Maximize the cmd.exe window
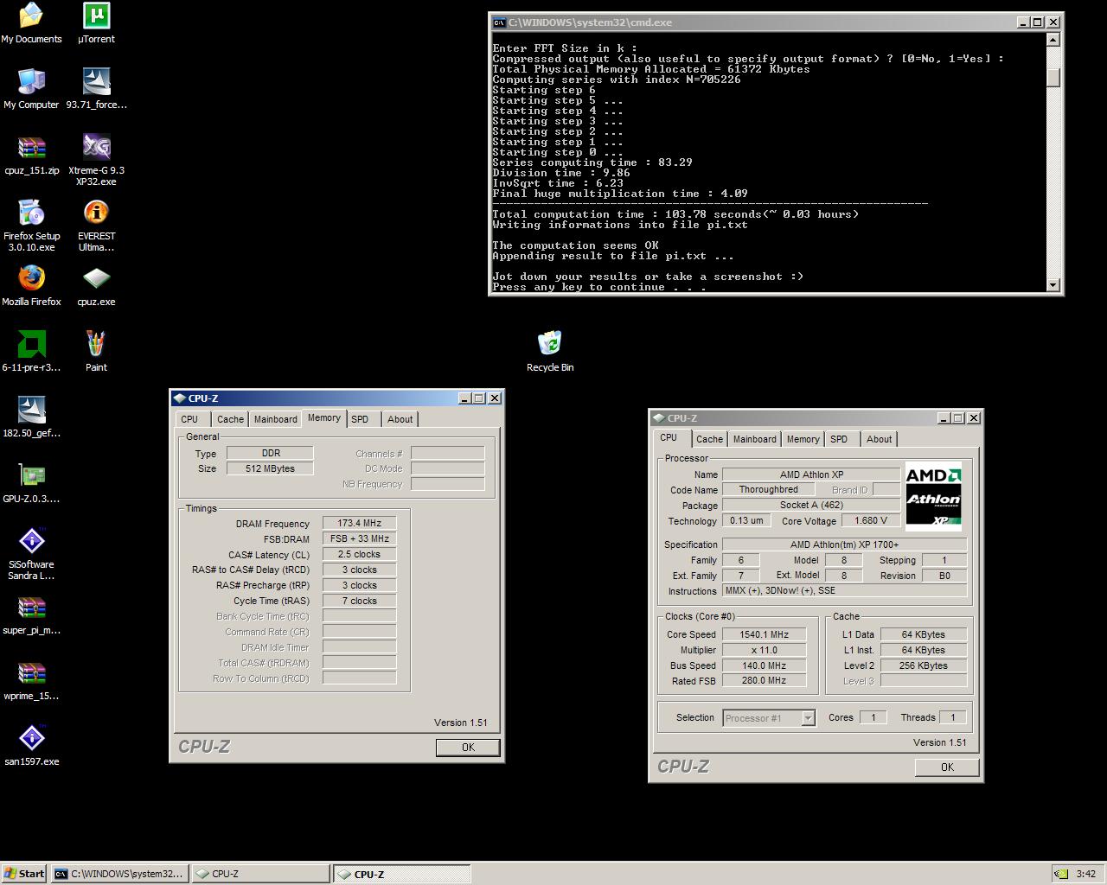 [1038, 22]
